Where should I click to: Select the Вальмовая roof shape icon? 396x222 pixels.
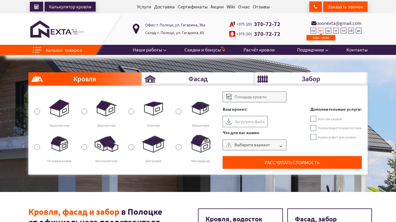click(201, 108)
